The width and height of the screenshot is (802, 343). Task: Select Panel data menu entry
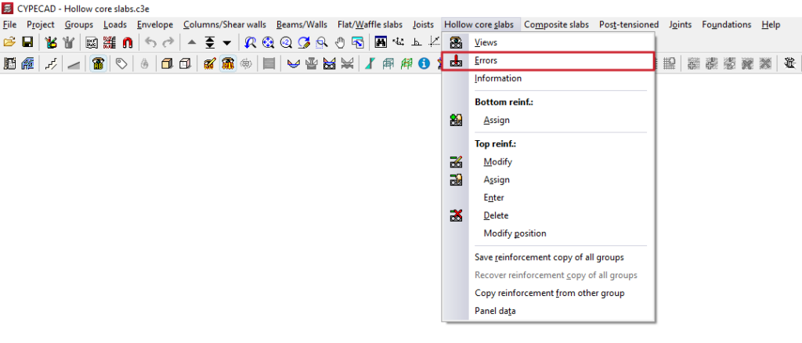coord(548,311)
